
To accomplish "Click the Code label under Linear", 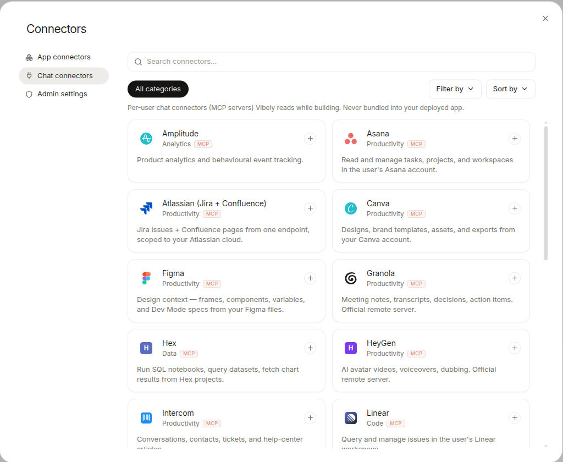I will point(375,424).
